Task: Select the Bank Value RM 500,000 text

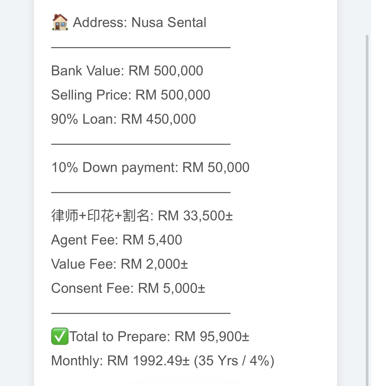Action: click(127, 71)
